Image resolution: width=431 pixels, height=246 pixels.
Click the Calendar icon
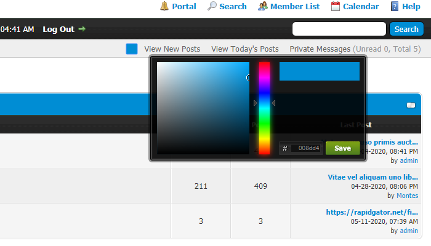click(x=336, y=7)
